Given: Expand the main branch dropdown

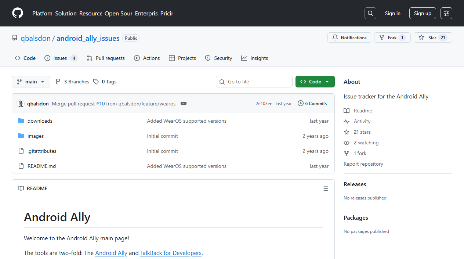Looking at the screenshot, I should (31, 82).
